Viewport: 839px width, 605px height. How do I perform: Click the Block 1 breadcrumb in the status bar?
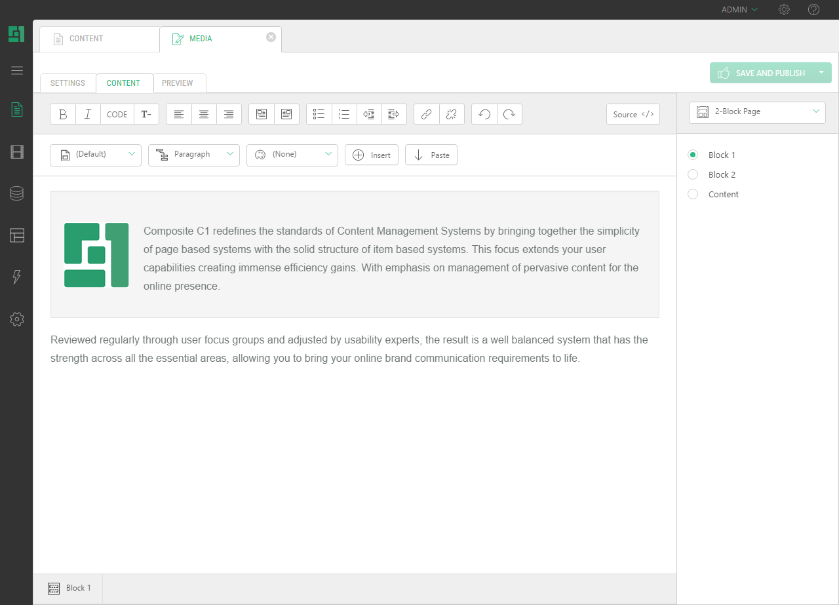69,588
